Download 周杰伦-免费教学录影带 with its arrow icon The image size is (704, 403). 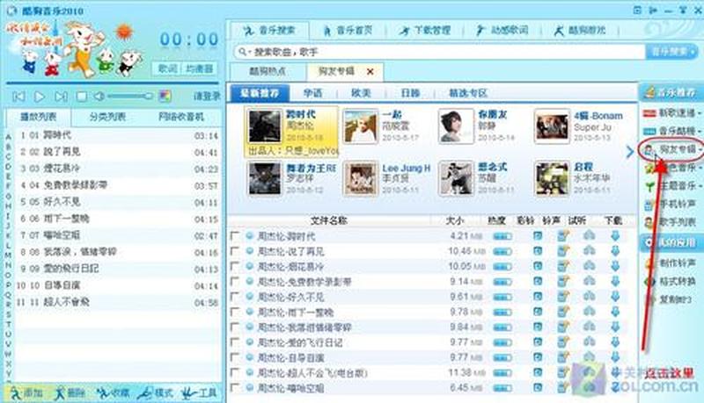click(x=615, y=281)
